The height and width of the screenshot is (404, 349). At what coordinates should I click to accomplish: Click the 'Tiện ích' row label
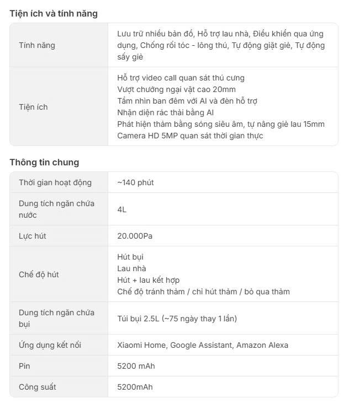[34, 107]
